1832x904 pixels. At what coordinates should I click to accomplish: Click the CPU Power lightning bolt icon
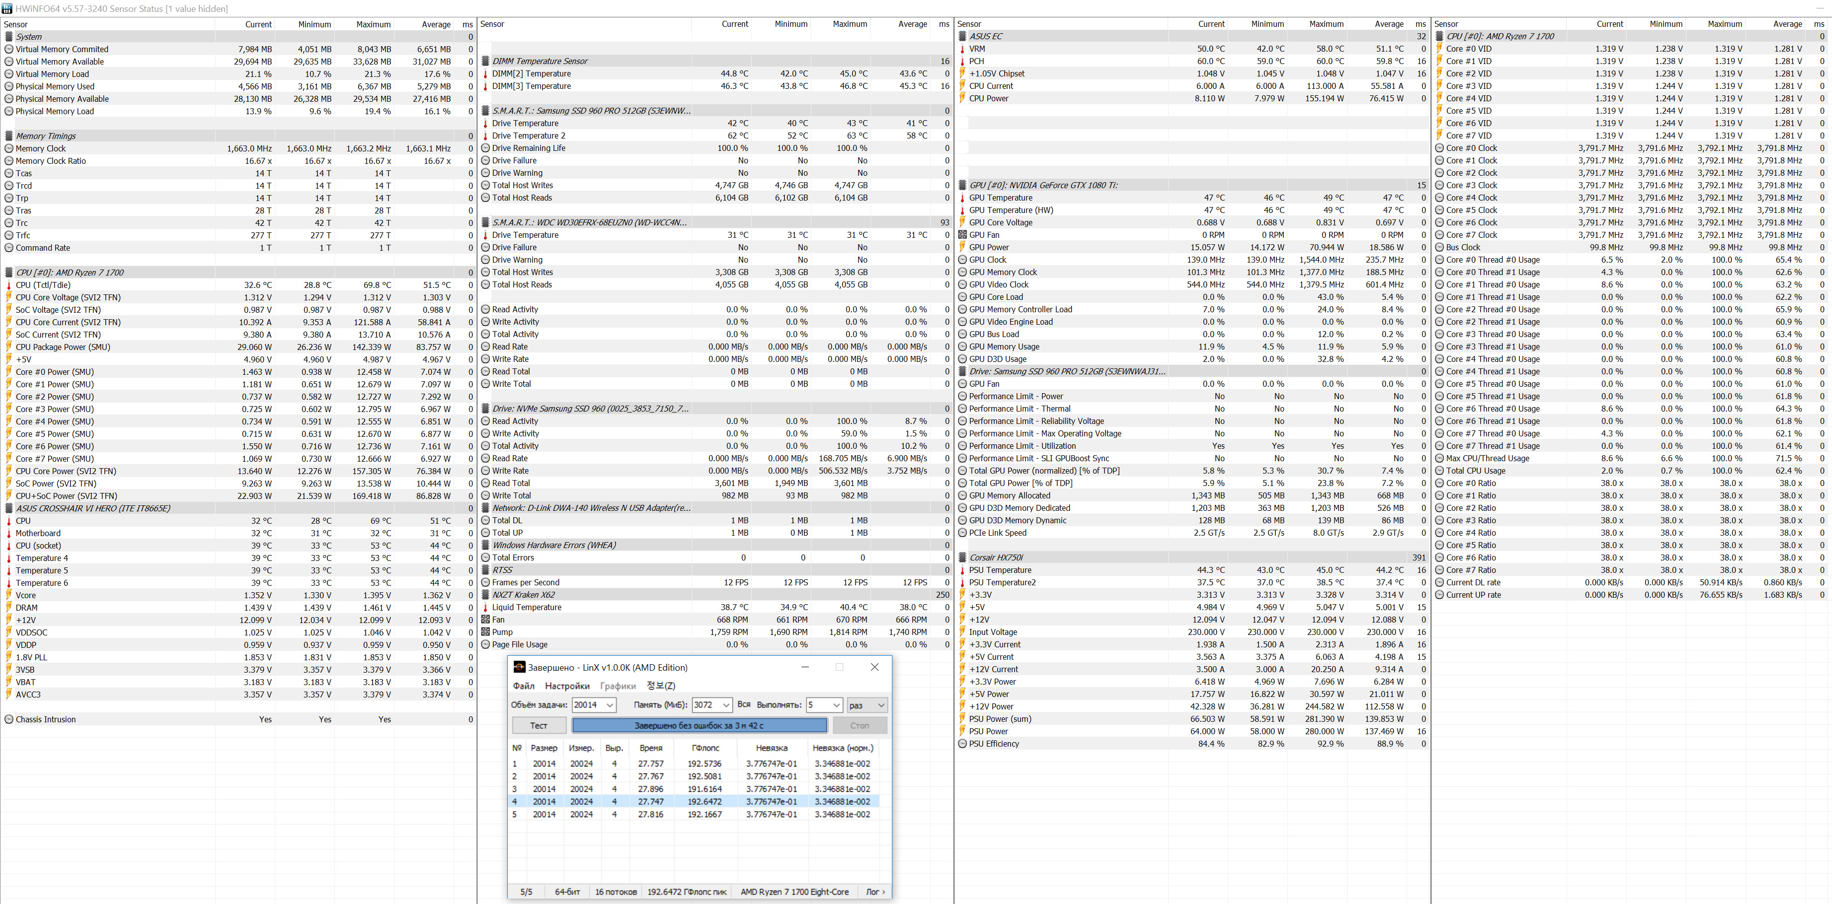962,99
